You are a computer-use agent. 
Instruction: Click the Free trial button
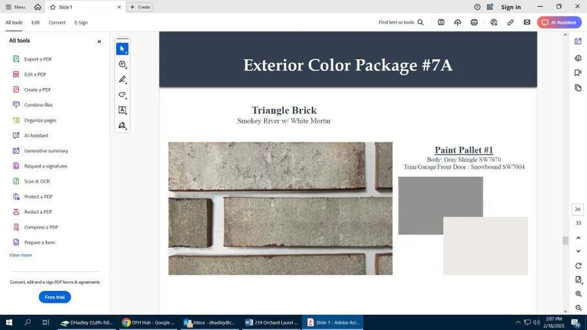pyautogui.click(x=55, y=297)
